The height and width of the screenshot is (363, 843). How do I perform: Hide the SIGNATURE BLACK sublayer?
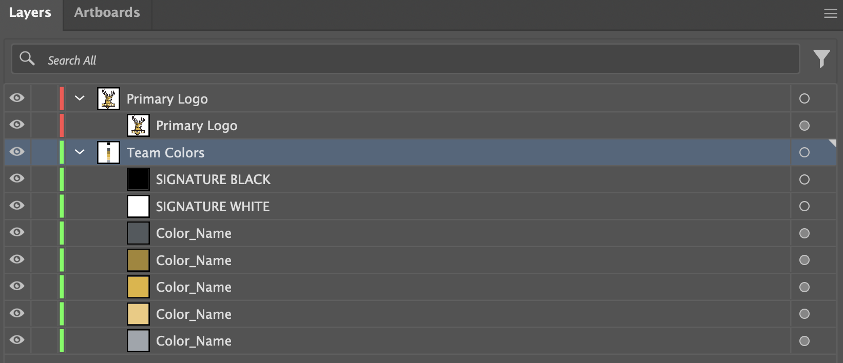click(17, 178)
